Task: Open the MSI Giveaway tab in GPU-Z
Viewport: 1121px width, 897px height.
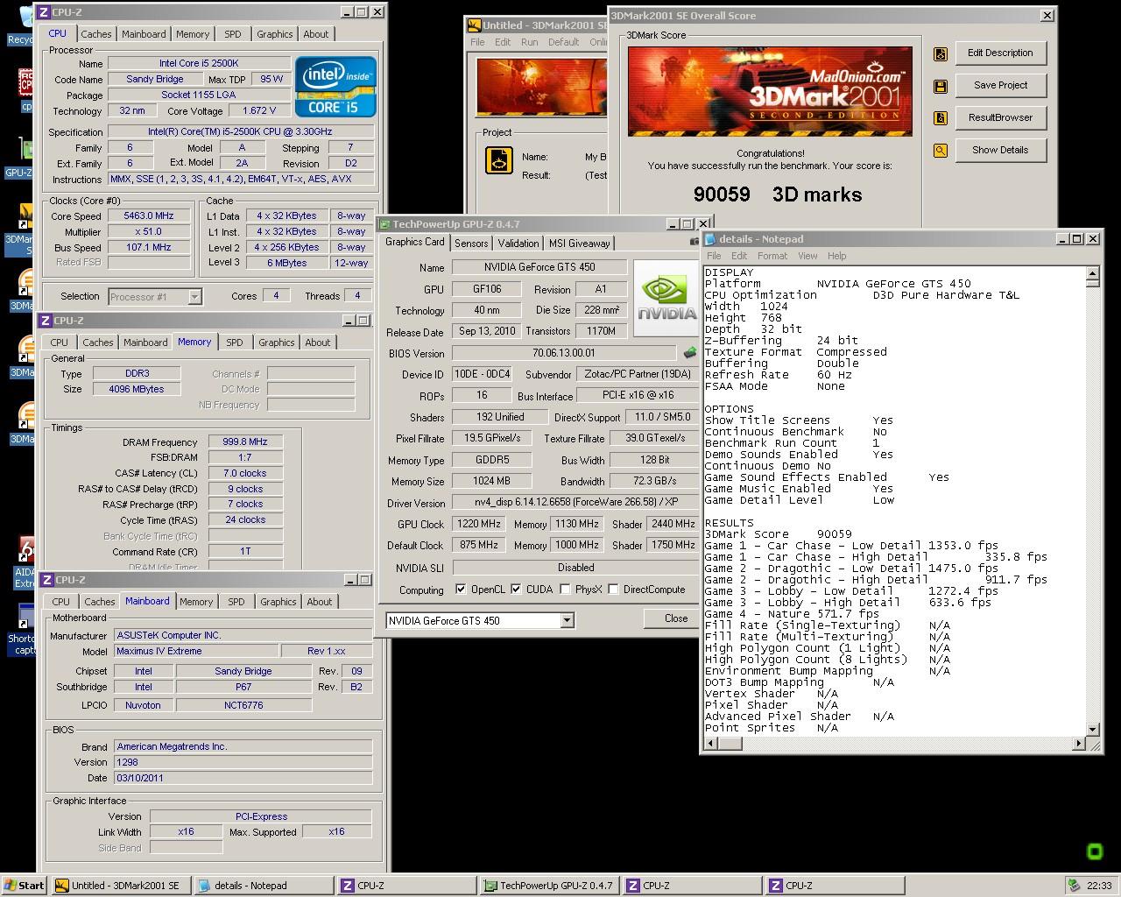Action: [579, 244]
